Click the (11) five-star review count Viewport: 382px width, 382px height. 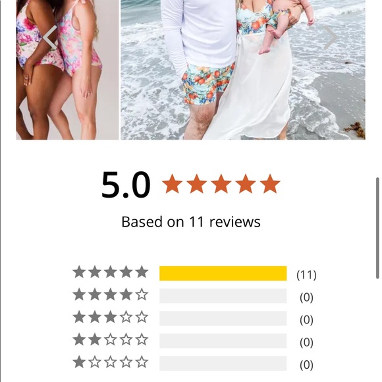[306, 275]
